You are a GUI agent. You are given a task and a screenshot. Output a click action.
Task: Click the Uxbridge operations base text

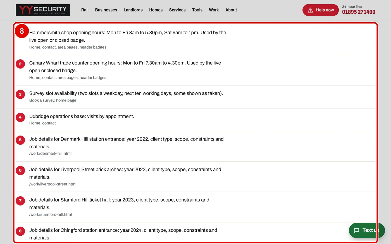(82, 116)
